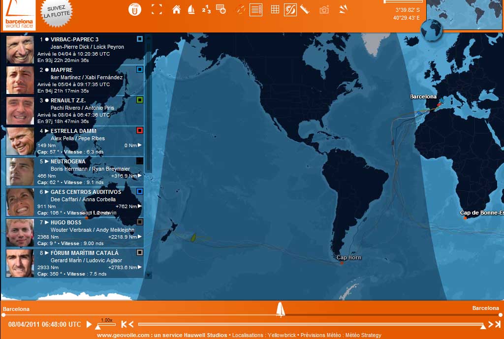Select the ESTRELLA DAMM skipper photo
The width and height of the screenshot is (504, 339).
pos(20,141)
